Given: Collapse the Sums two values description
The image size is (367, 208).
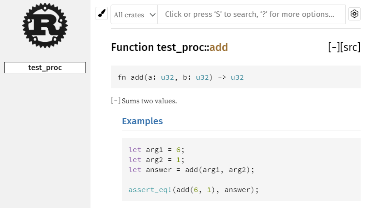Looking at the screenshot, I should pos(116,101).
